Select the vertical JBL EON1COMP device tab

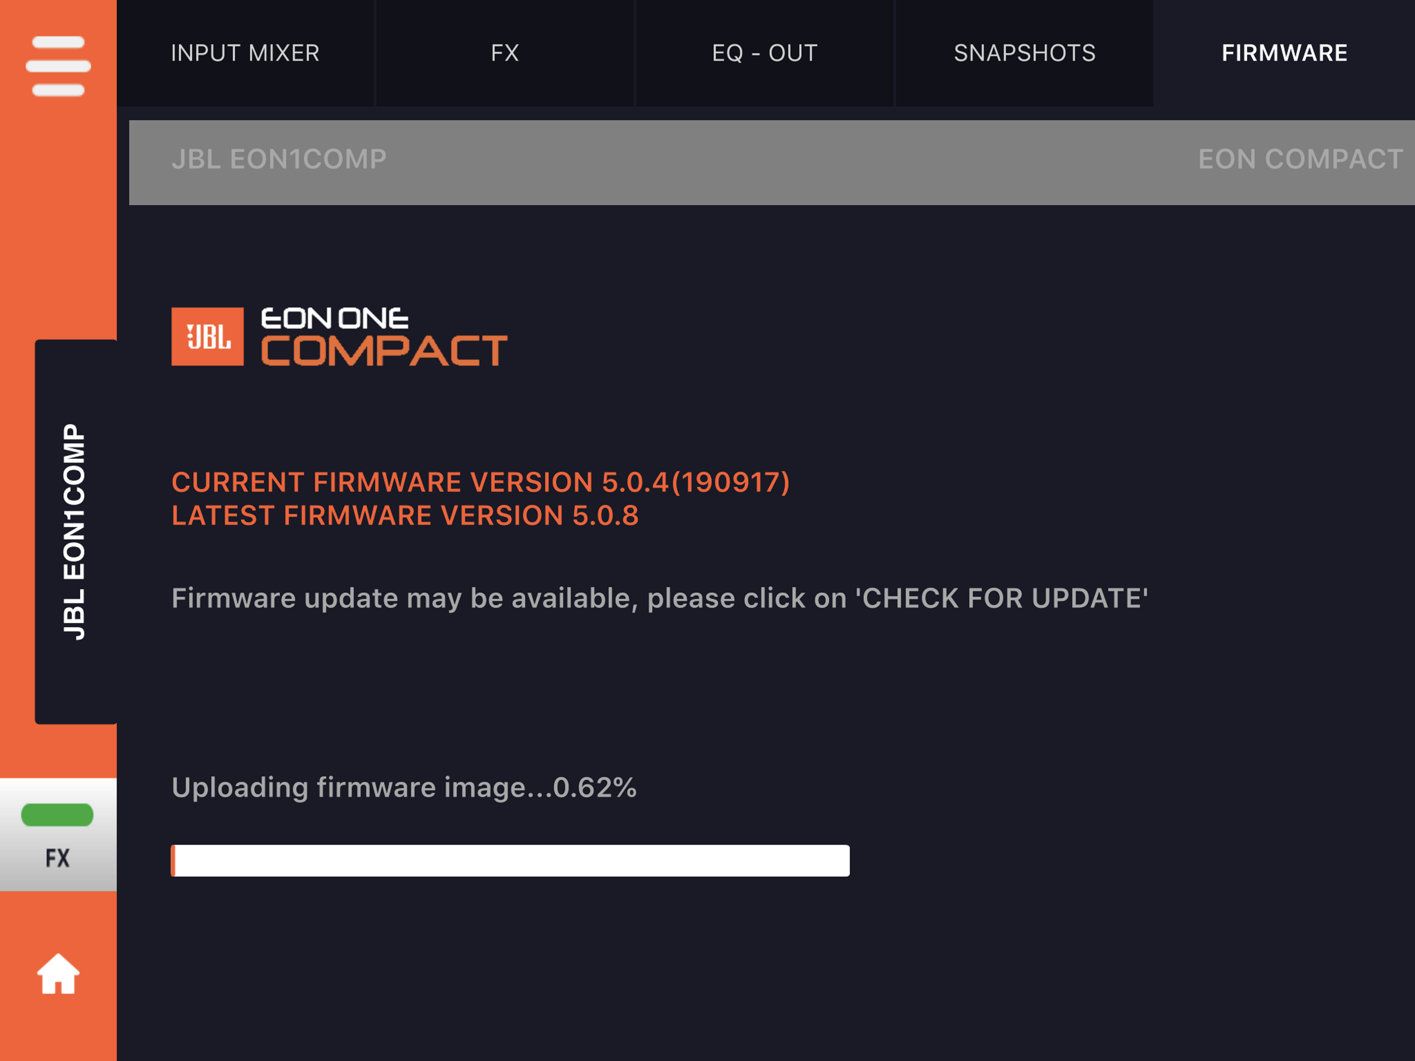click(x=75, y=531)
